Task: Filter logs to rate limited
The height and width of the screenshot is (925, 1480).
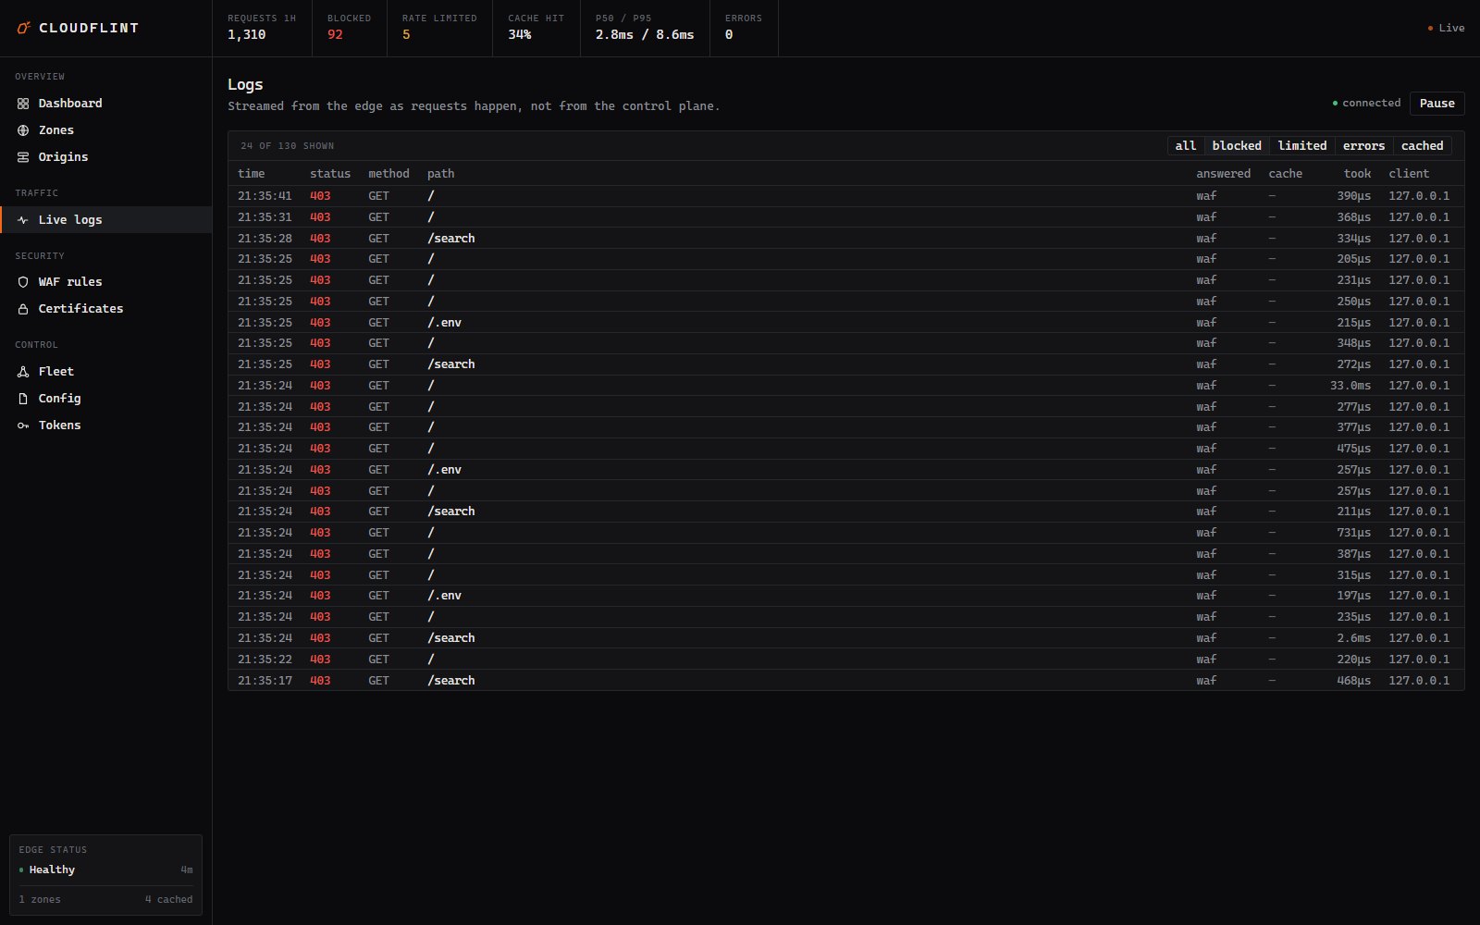Action: click(1302, 146)
